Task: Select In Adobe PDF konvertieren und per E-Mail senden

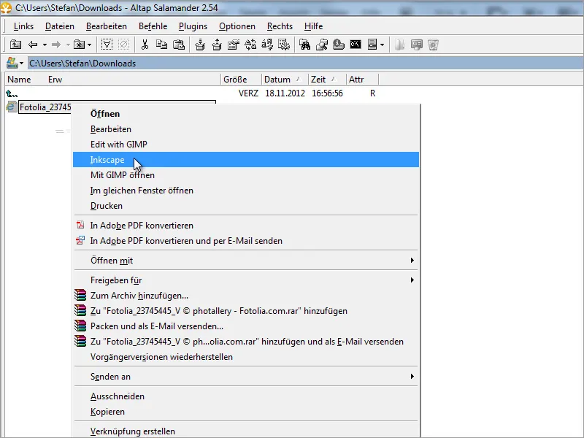Action: [246, 241]
